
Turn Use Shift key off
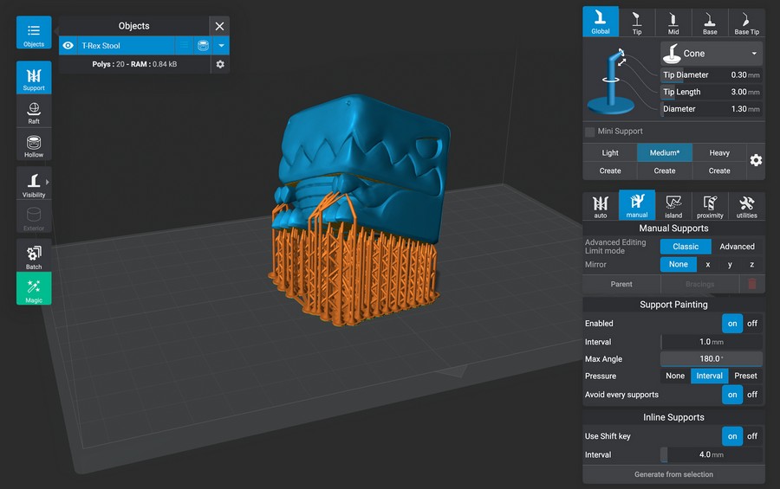coord(752,436)
